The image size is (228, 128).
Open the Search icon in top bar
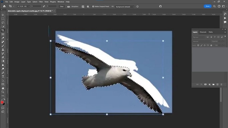(x=214, y=6)
